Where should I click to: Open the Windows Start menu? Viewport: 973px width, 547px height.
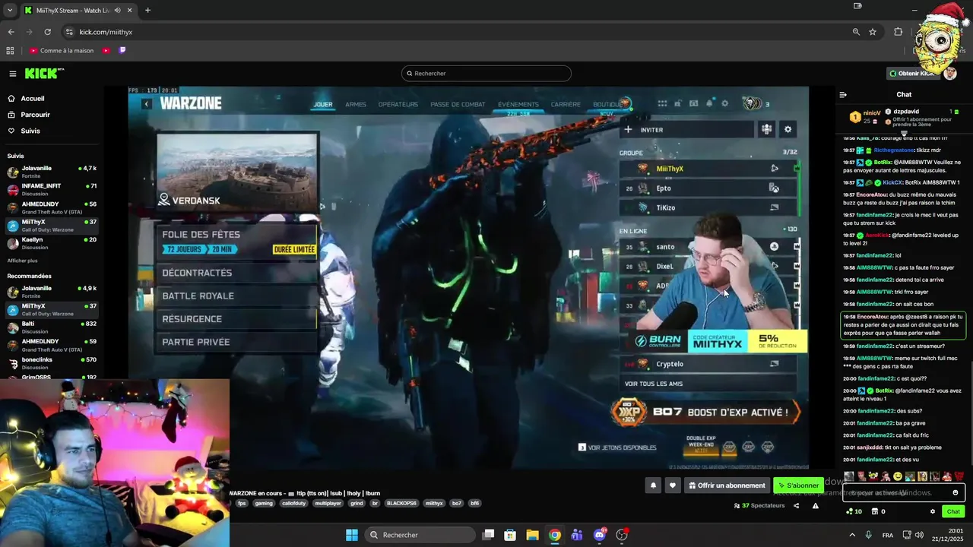(x=352, y=535)
